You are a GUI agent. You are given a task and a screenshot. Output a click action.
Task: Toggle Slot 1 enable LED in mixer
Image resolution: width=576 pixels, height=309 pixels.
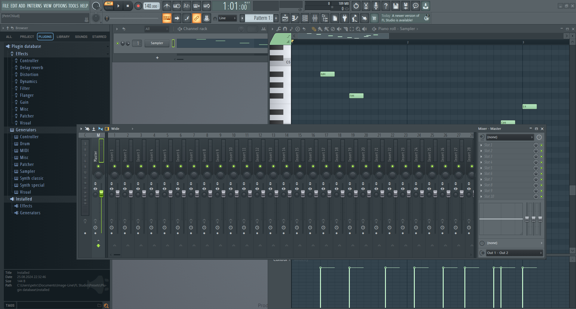tap(541, 145)
